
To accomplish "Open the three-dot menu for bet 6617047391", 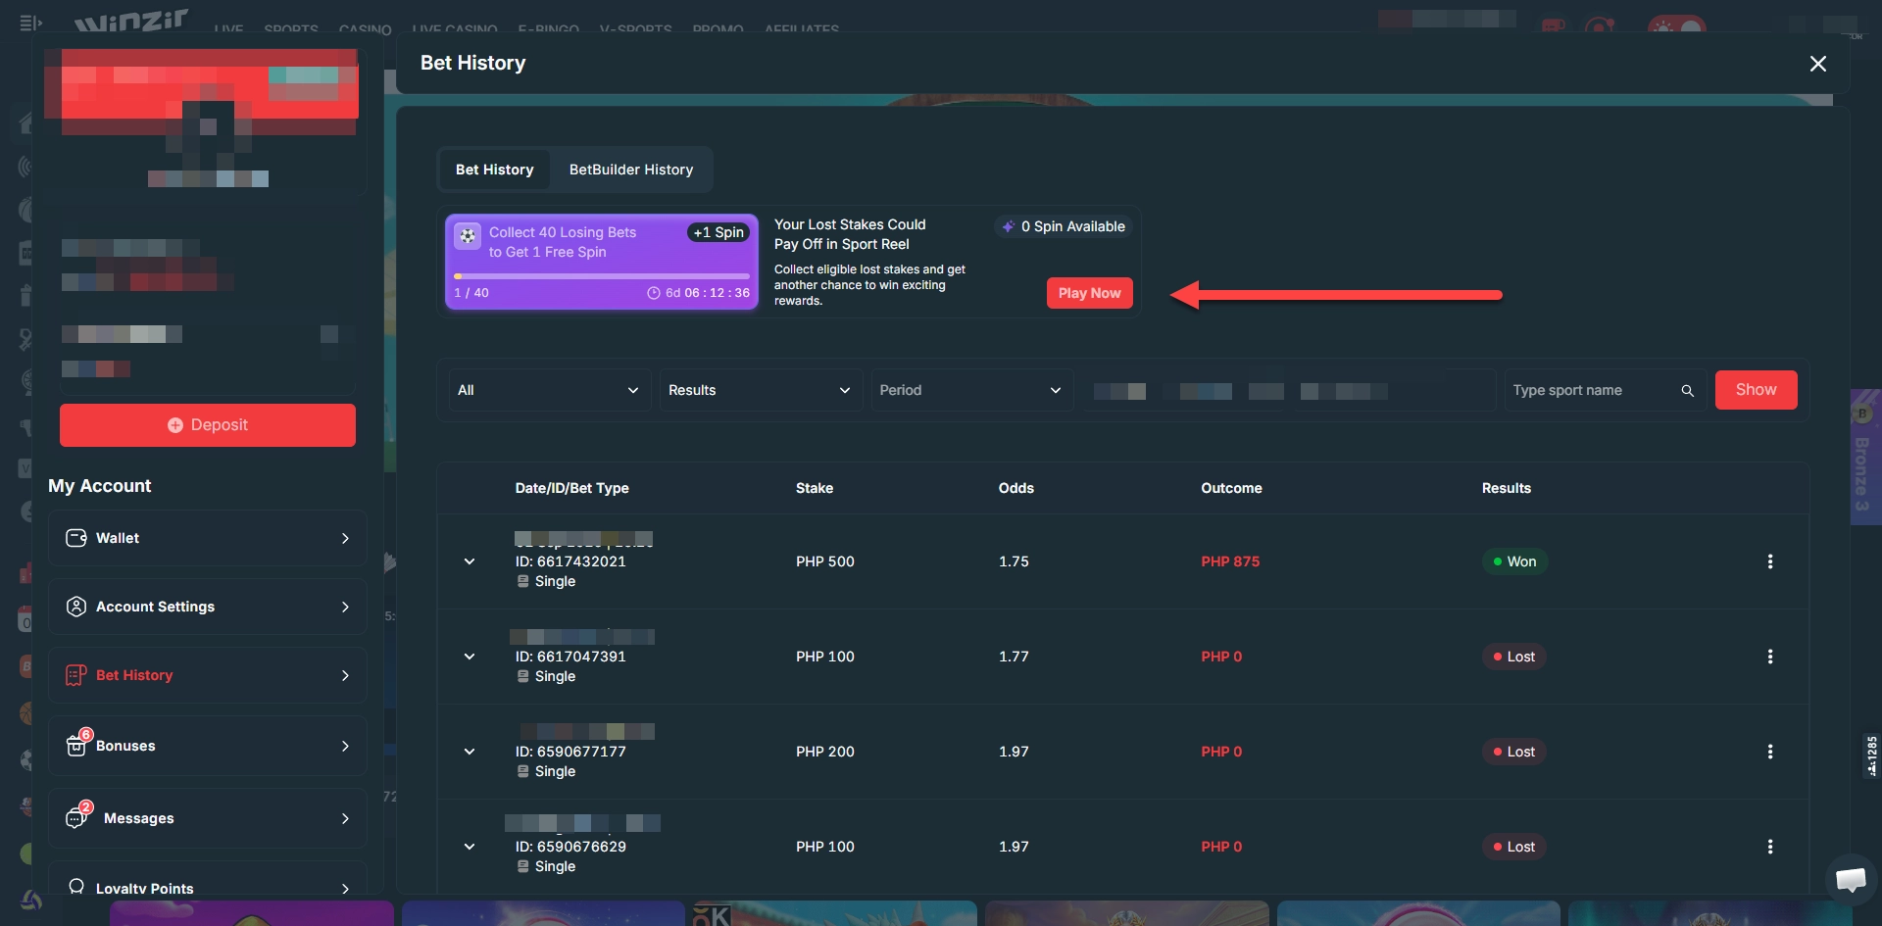I will [x=1769, y=657].
